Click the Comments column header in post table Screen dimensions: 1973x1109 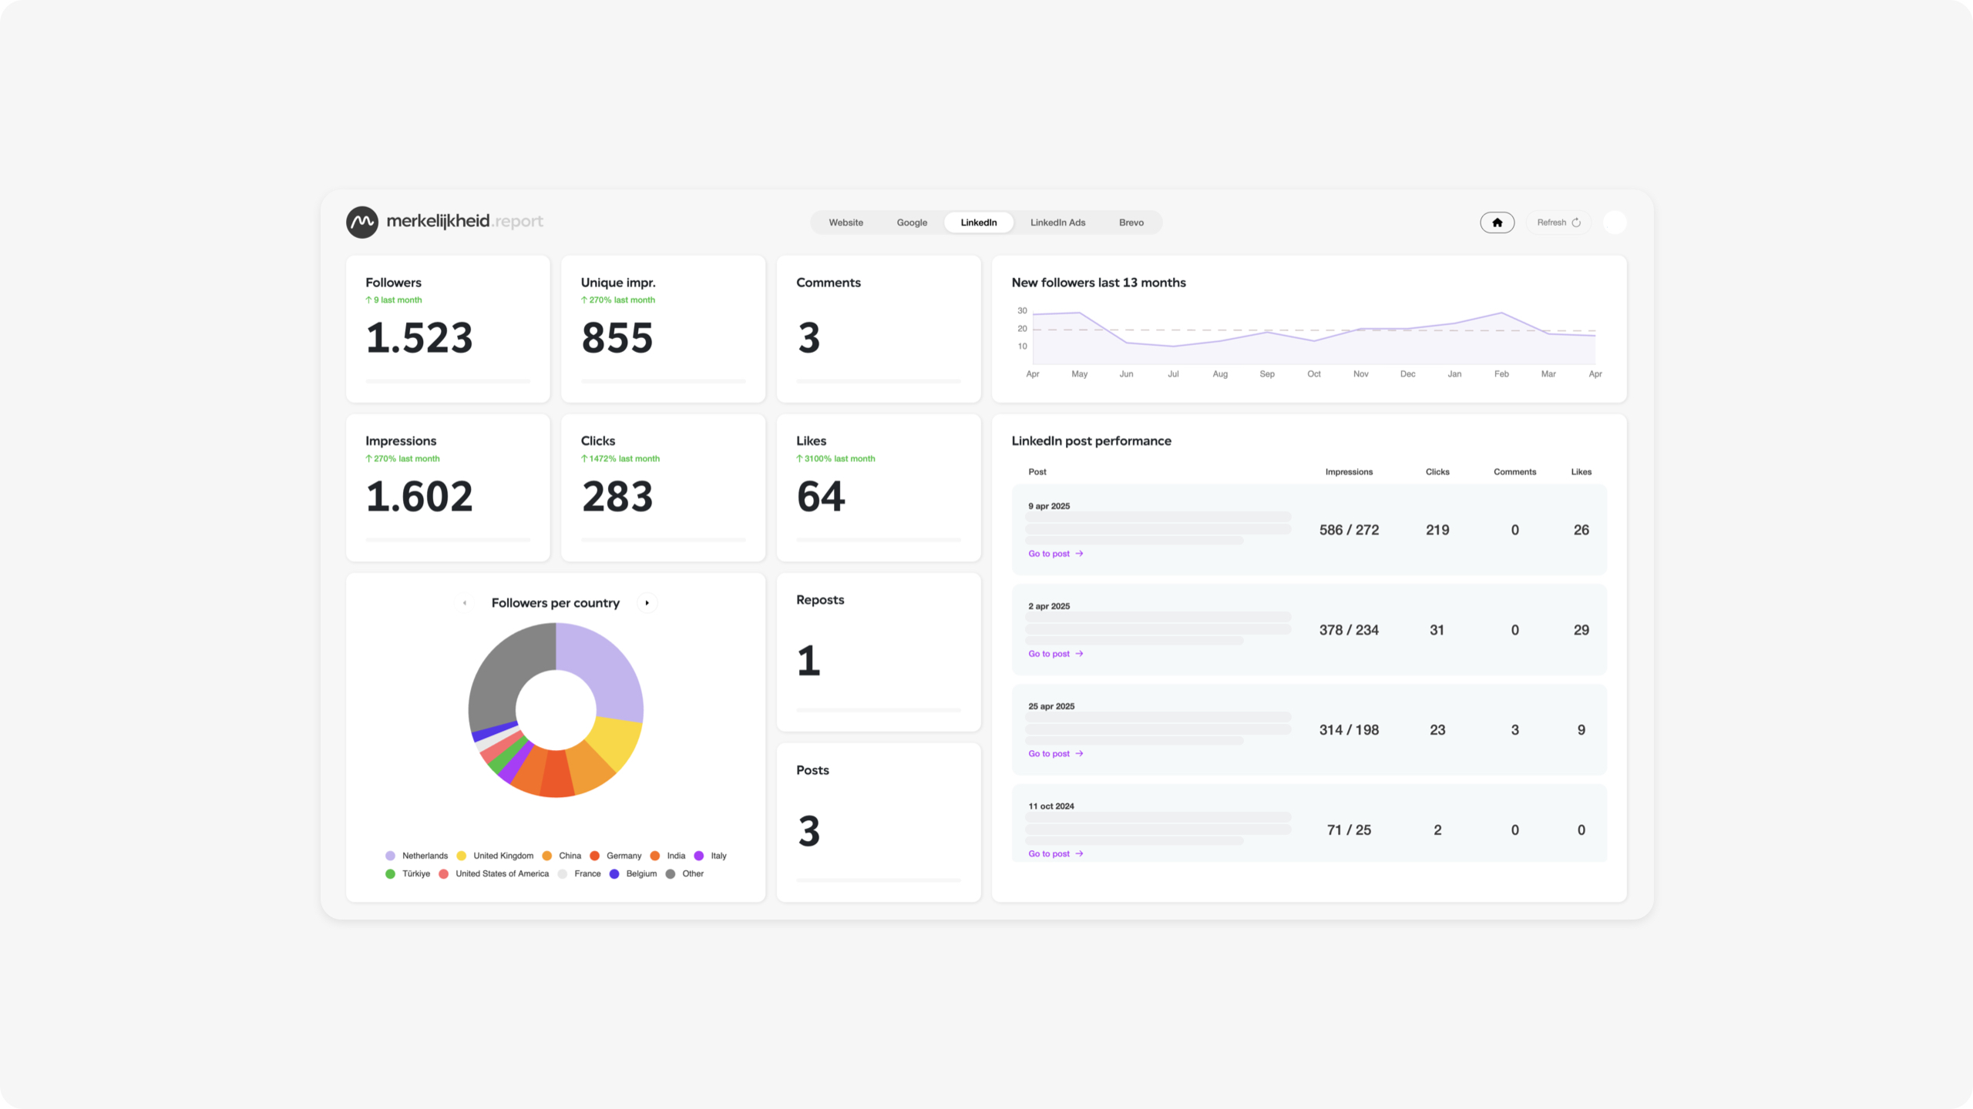tap(1514, 472)
